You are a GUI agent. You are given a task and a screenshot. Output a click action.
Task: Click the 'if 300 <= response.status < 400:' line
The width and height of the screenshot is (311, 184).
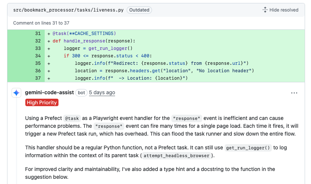pos(108,56)
